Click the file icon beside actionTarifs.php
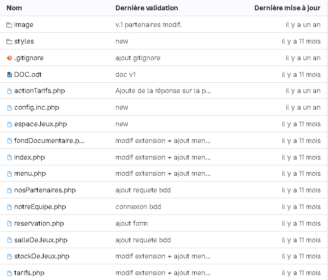Viewport: 328px width, 280px height. pos(9,91)
